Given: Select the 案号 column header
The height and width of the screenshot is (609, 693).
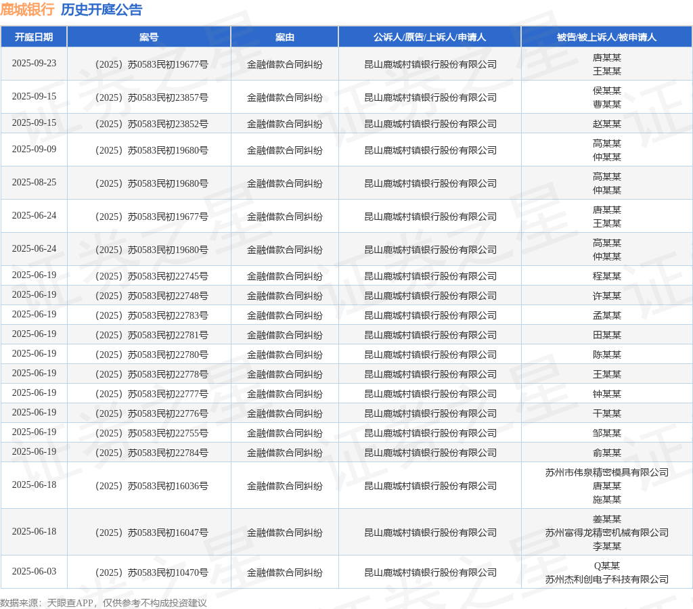Looking at the screenshot, I should click(x=148, y=37).
